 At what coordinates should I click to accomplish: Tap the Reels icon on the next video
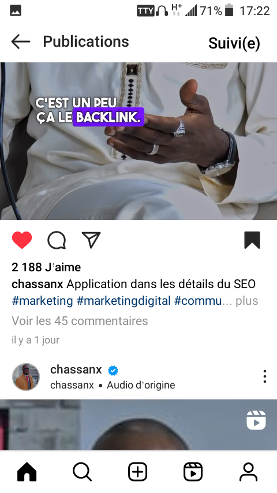[x=256, y=420]
